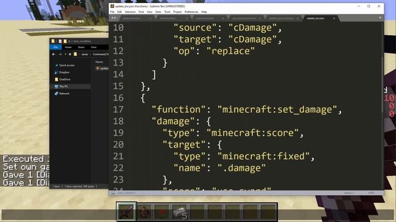The width and height of the screenshot is (396, 222).
Task: Click the OneDrive folder icon in navigation pane
Action: click(56, 80)
